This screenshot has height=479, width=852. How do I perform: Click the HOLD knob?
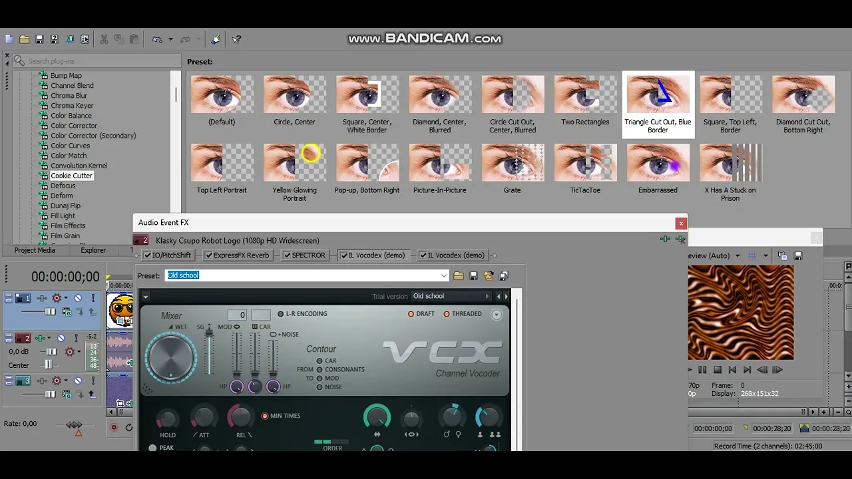point(167,418)
